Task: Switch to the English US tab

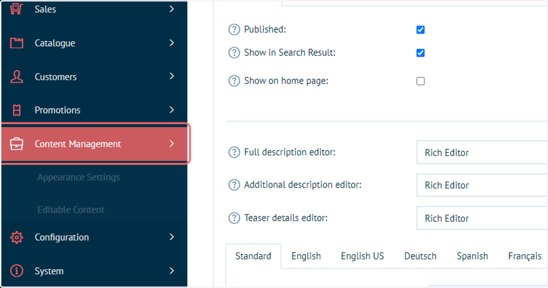Action: [x=363, y=256]
